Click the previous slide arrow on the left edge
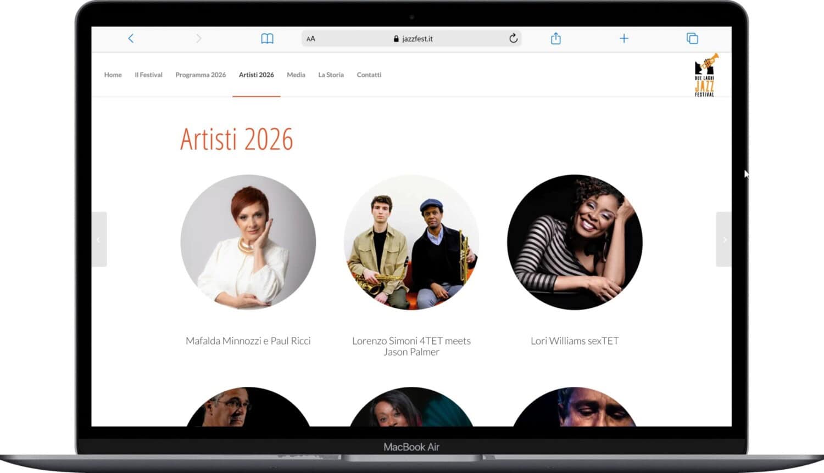824x473 pixels. pos(99,239)
